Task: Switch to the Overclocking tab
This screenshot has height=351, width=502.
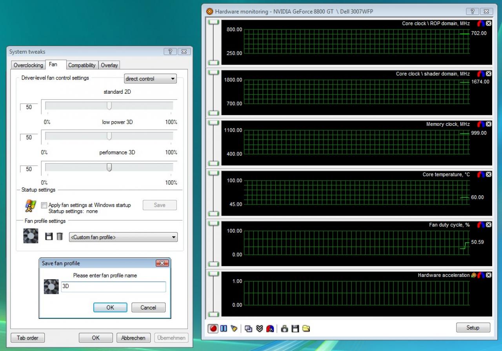Action: [28, 65]
